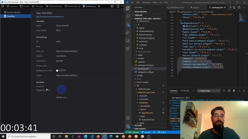Open the Search view in VS Code activity bar
The height and width of the screenshot is (139, 248).
pos(128,16)
